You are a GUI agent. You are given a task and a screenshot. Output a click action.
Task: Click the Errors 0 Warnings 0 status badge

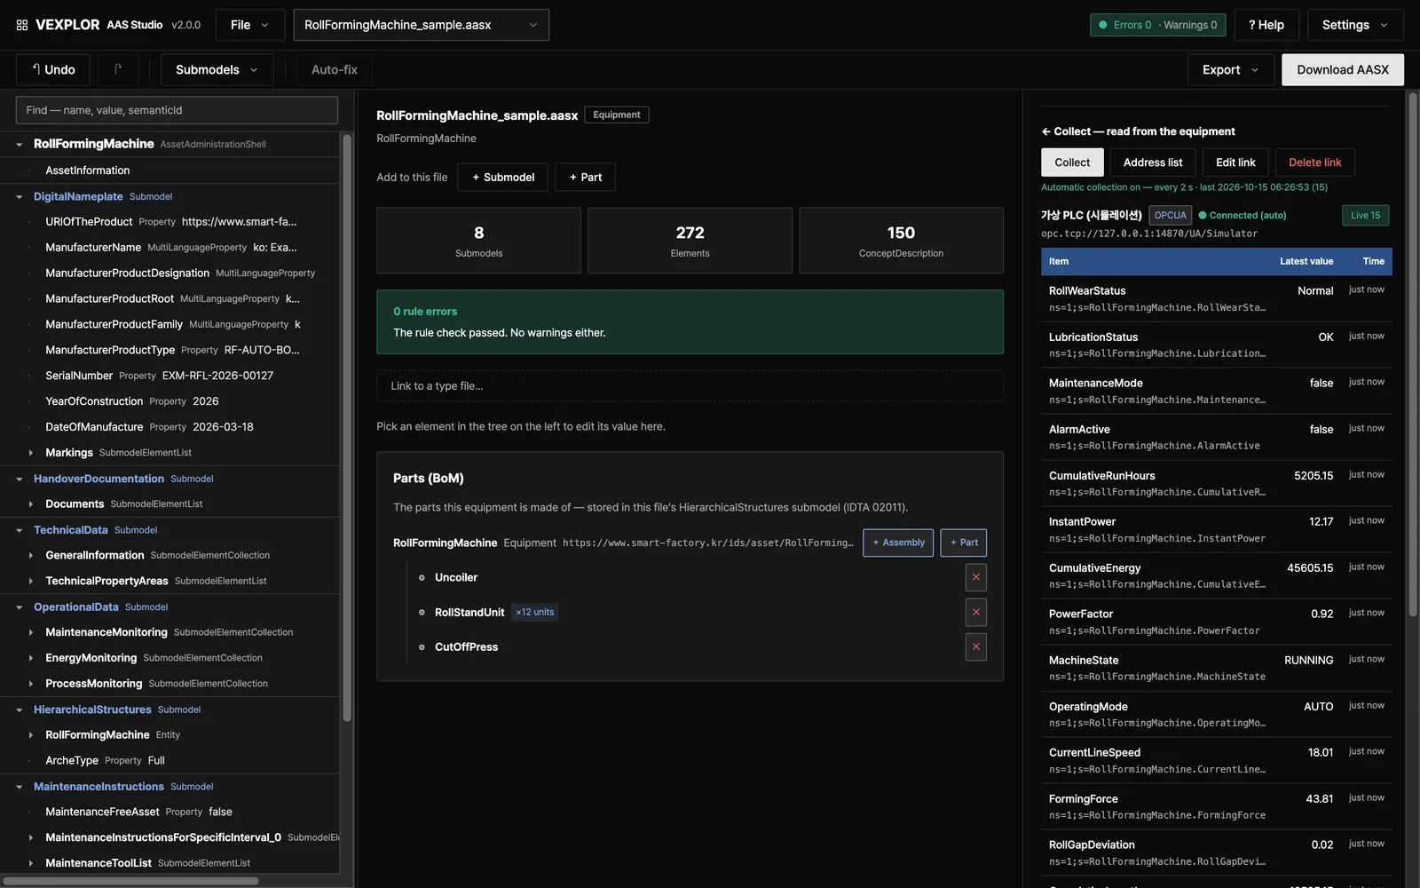tap(1157, 25)
